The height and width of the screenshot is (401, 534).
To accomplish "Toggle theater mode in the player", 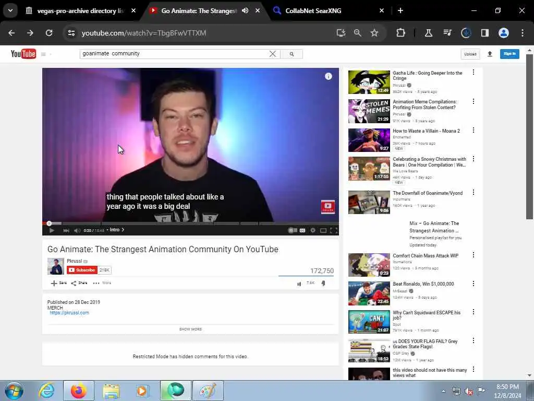I will [x=323, y=230].
